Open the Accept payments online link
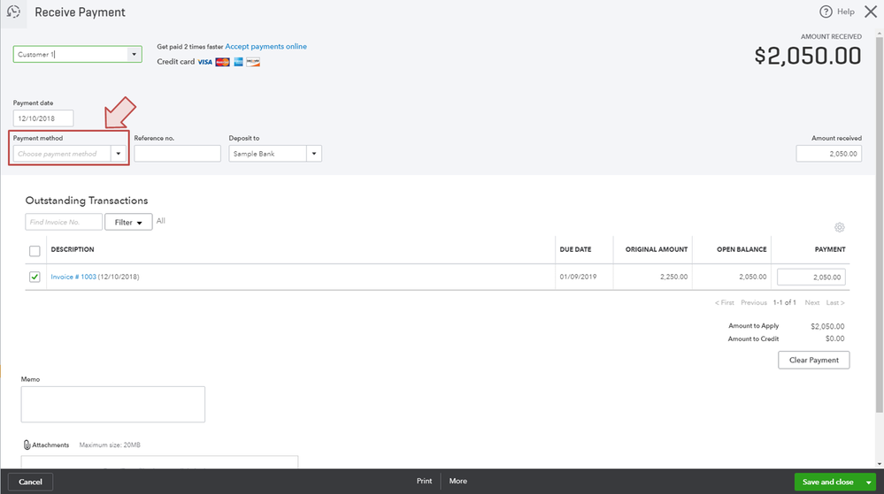Image resolution: width=884 pixels, height=494 pixels. 265,46
